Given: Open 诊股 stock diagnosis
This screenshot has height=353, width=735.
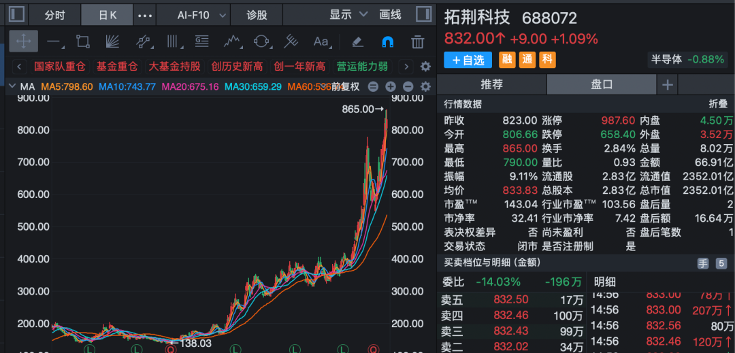Looking at the screenshot, I should (257, 15).
